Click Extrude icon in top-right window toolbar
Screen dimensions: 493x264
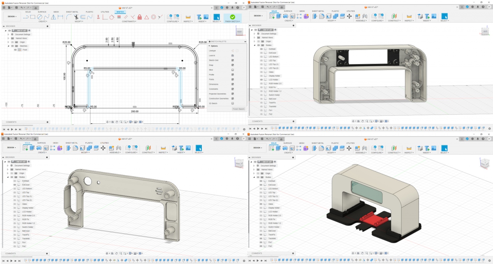click(x=279, y=16)
